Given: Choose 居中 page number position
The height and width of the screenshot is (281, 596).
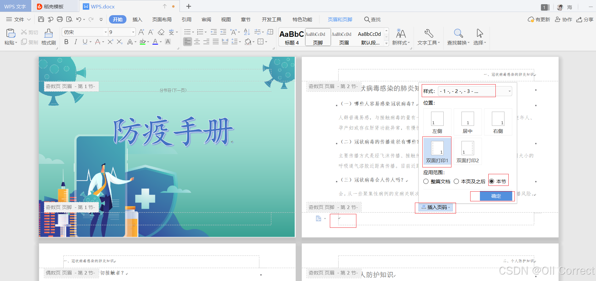Looking at the screenshot, I should (x=468, y=122).
